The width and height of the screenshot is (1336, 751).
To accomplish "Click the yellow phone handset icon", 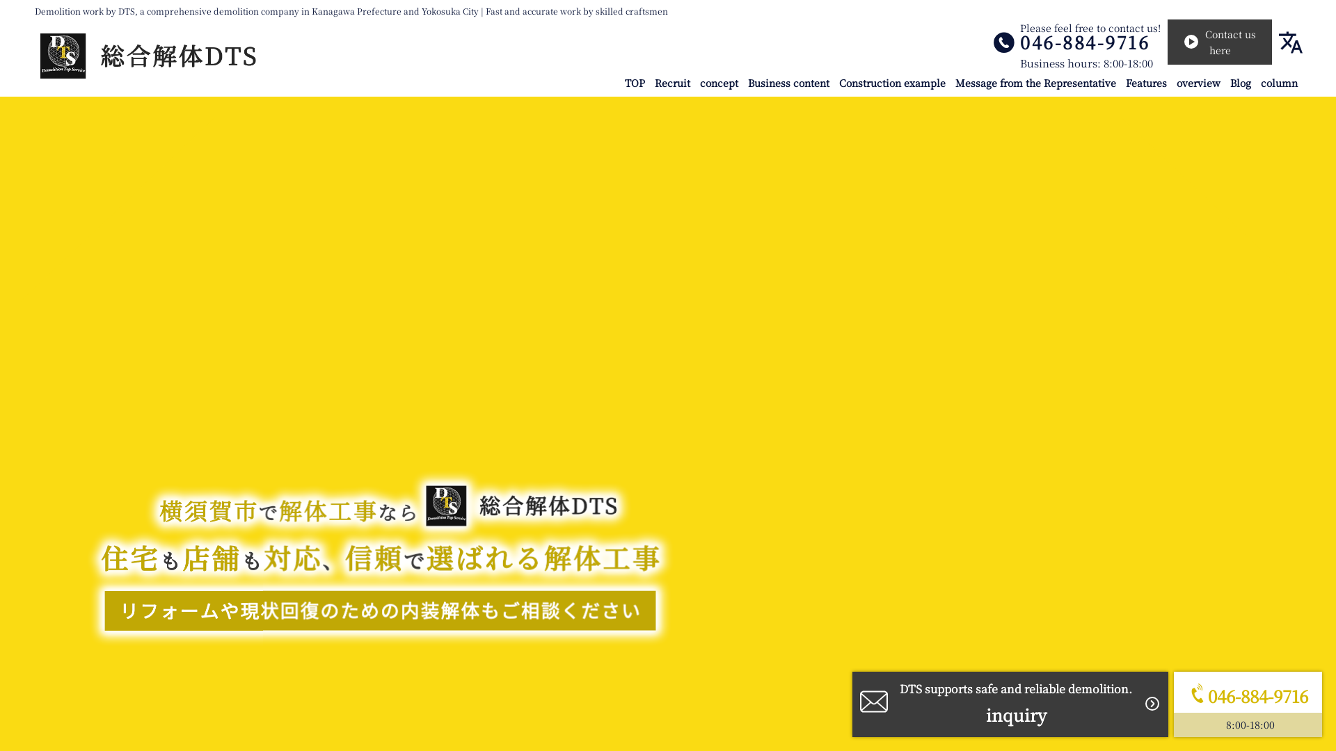I will click(1198, 694).
